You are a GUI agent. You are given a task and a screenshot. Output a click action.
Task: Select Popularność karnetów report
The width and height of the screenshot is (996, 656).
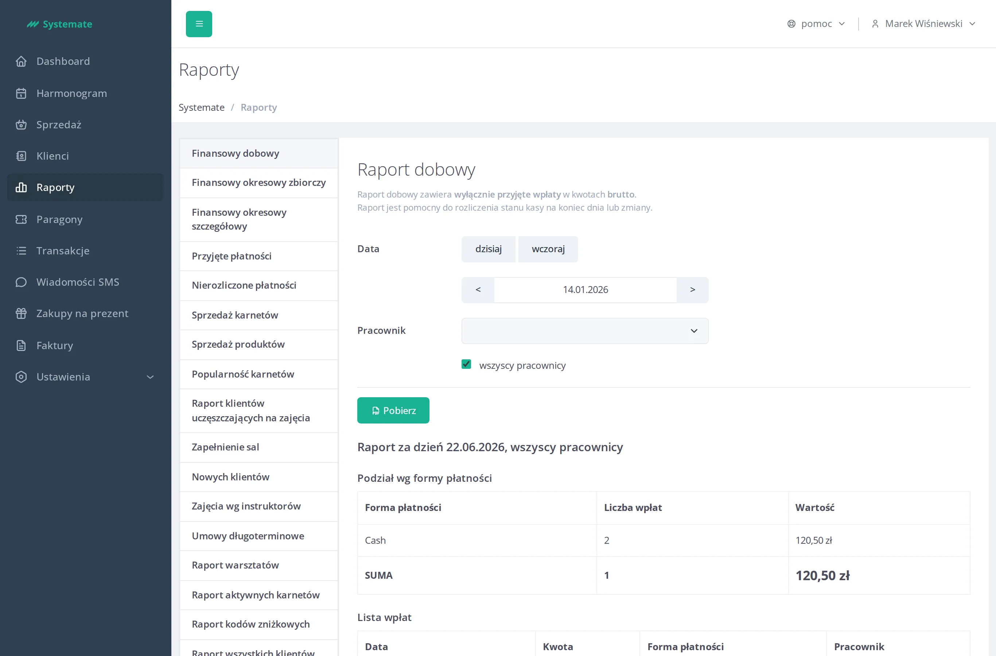[x=258, y=374]
